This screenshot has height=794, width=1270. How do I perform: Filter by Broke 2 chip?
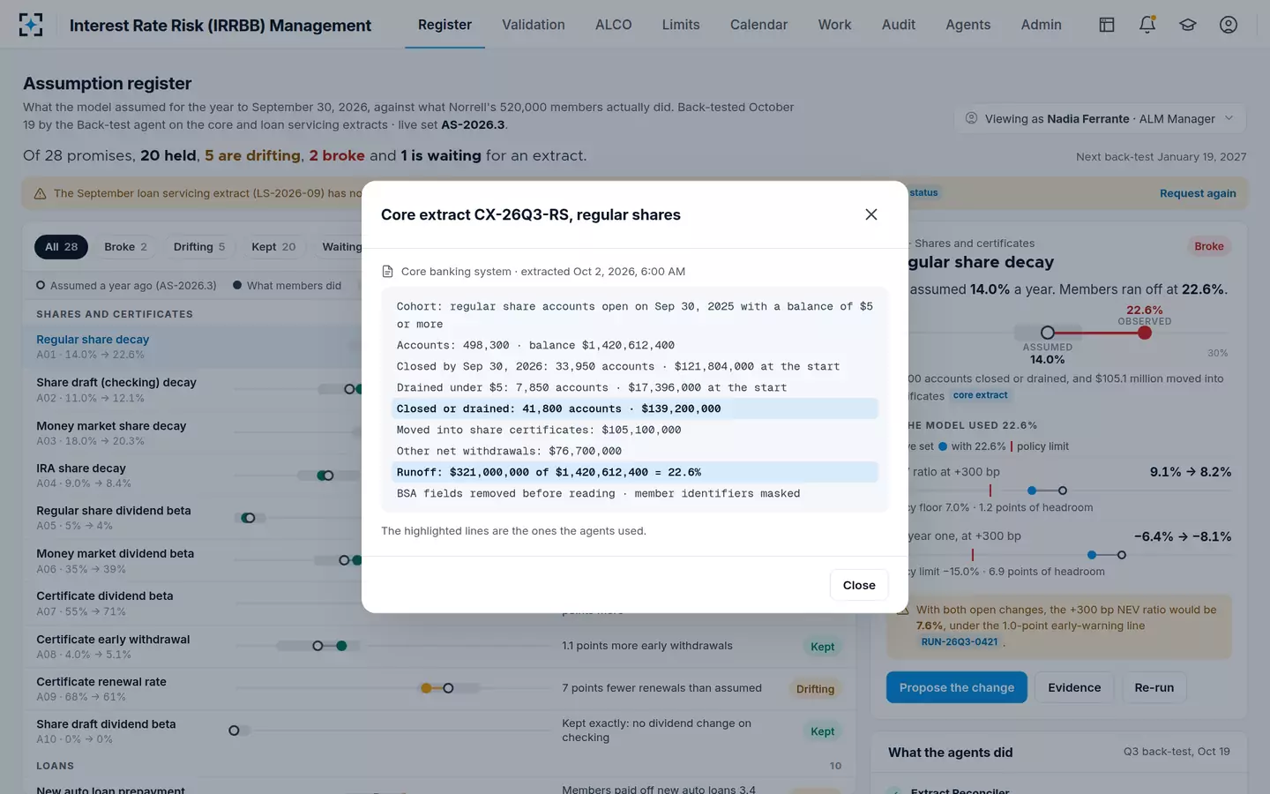(x=125, y=247)
